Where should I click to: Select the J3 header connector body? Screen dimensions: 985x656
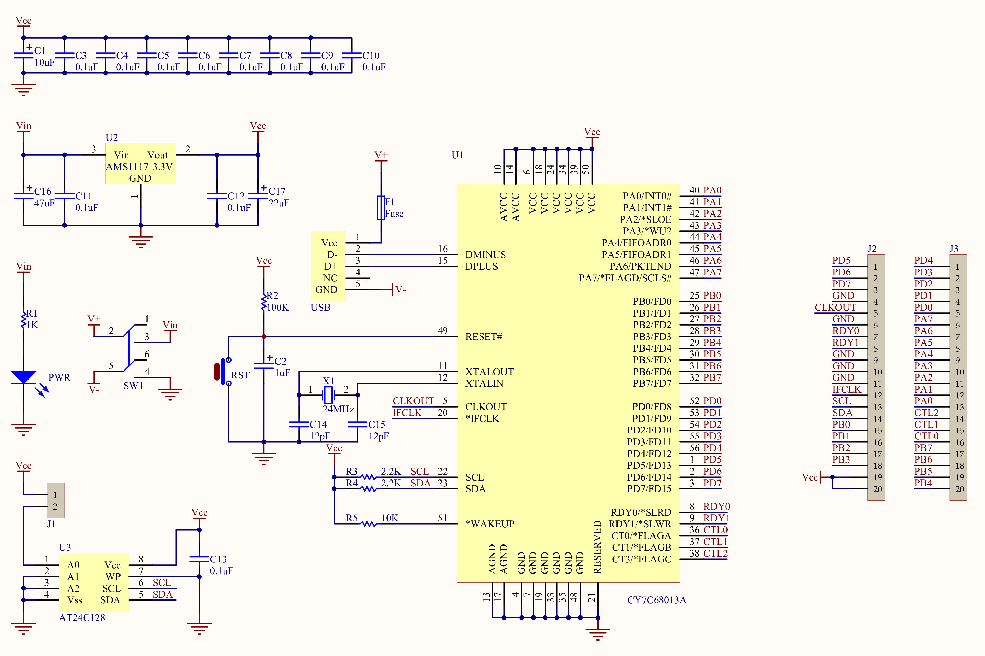click(958, 377)
